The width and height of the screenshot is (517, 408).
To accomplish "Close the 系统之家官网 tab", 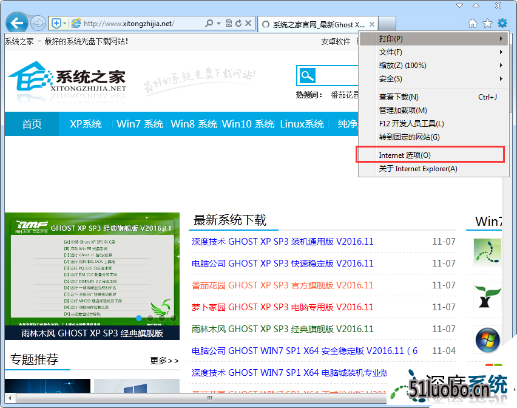I will 372,24.
